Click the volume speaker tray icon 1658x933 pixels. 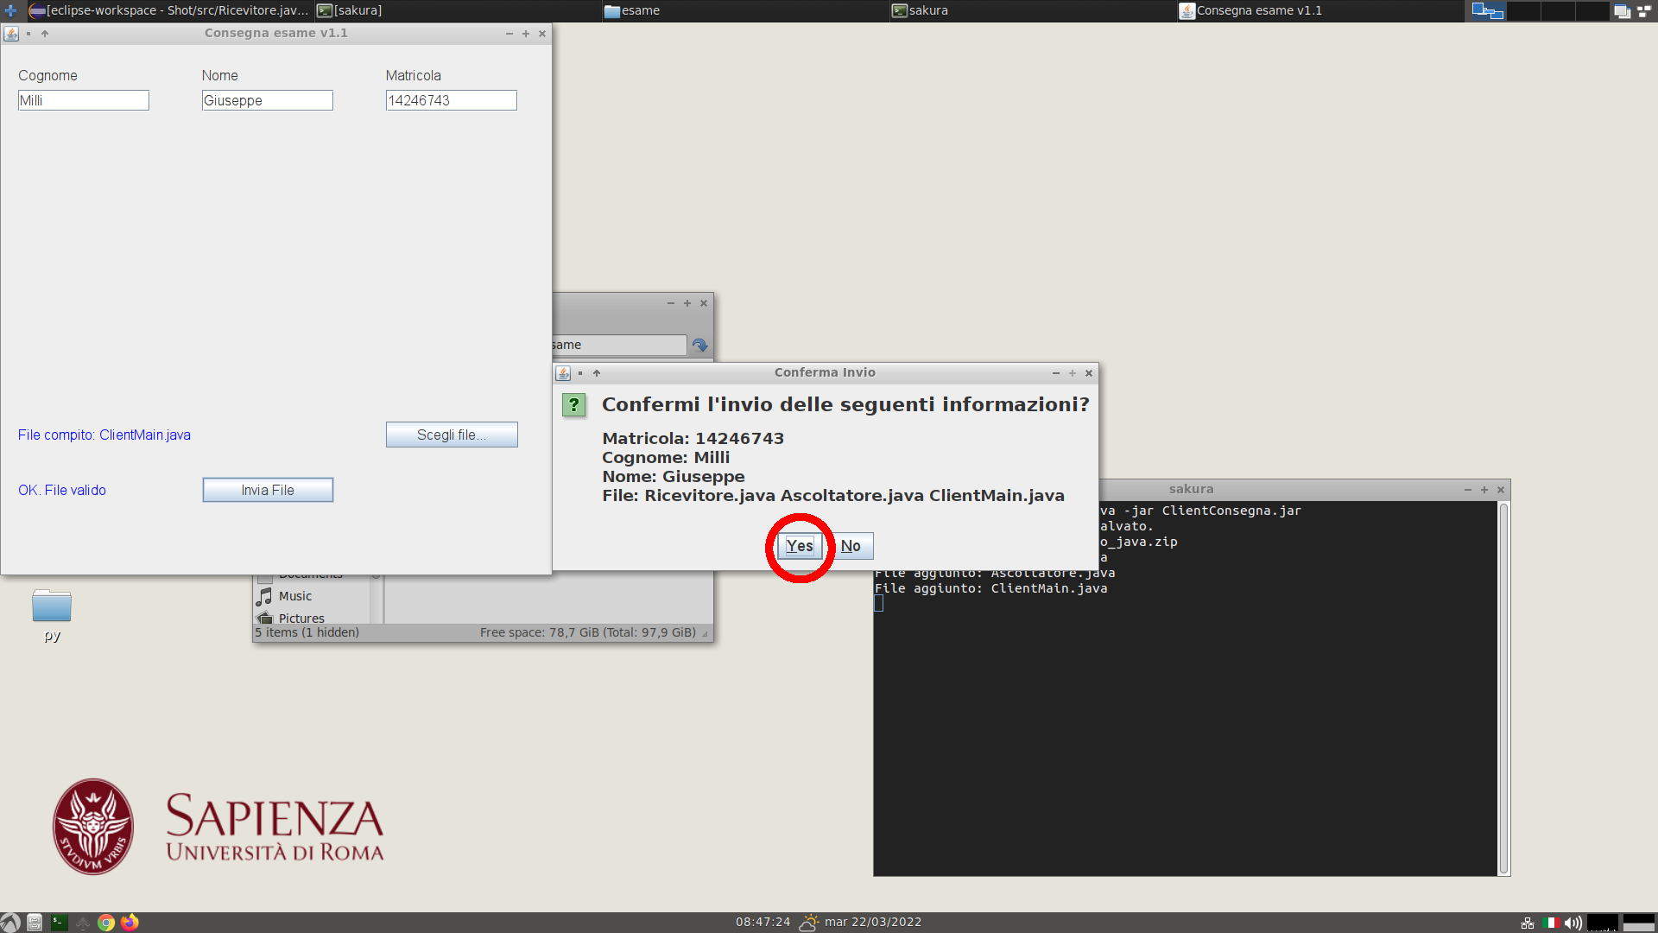point(1573,923)
